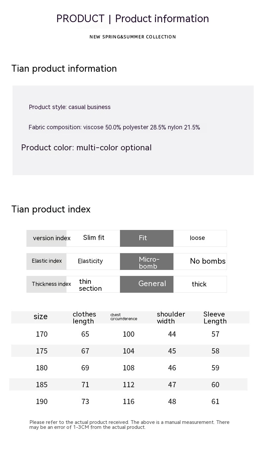Pick the "thick" thickness option

click(199, 284)
